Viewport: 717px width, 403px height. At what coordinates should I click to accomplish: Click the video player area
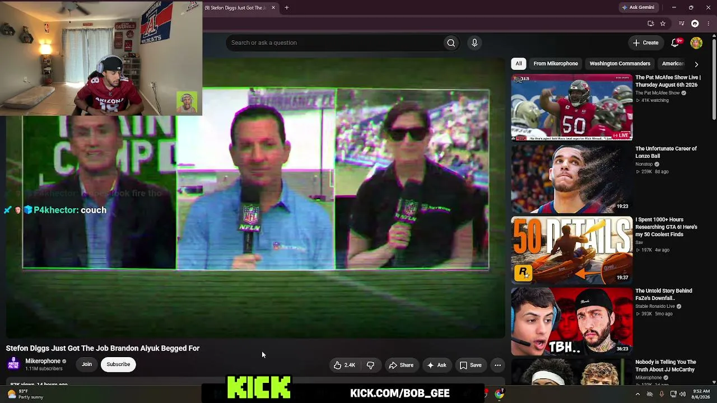point(255,198)
